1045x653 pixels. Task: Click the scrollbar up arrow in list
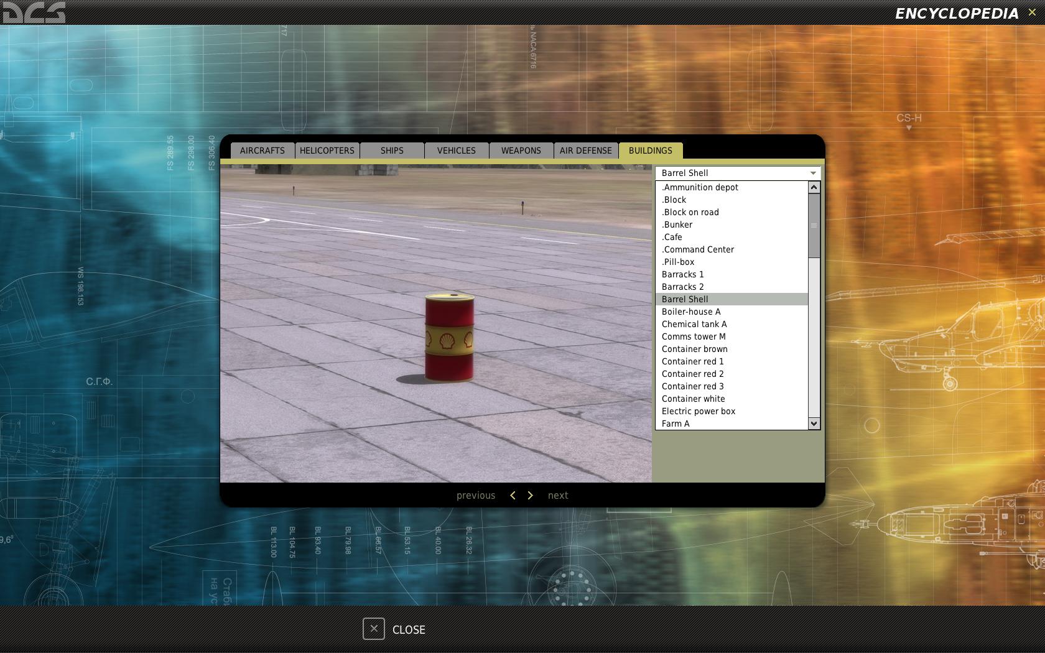814,187
